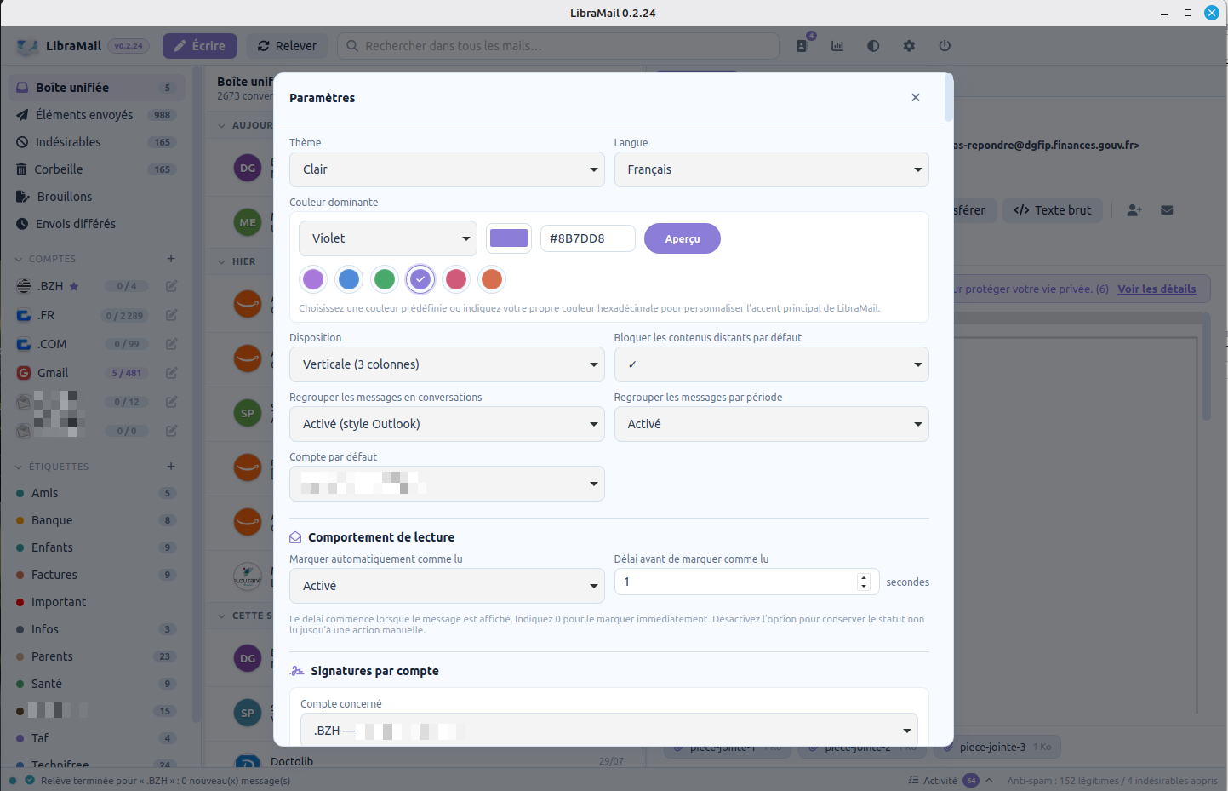Click the mark-as-read delay seconds field
The image size is (1228, 791).
pos(747,582)
